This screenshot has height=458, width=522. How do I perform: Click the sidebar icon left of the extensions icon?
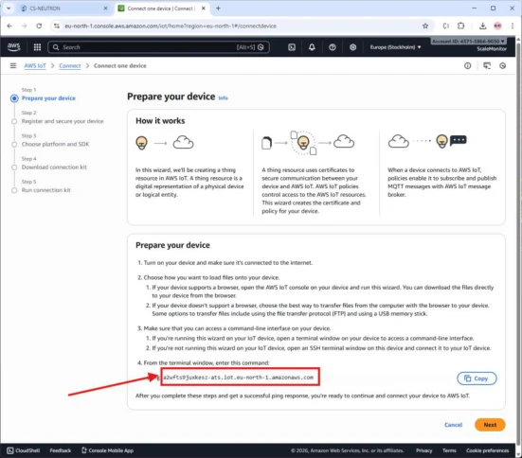point(446,26)
